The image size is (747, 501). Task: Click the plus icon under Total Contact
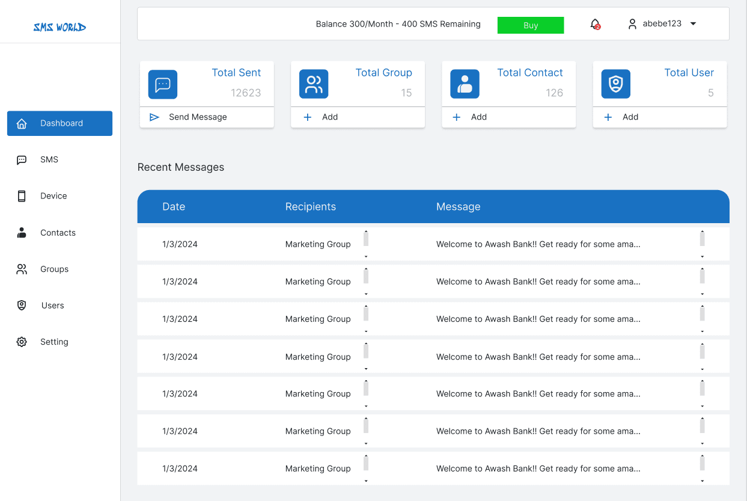coord(457,117)
